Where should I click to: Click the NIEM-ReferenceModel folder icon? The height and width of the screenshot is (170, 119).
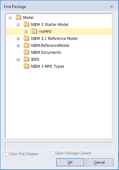(x=26, y=45)
